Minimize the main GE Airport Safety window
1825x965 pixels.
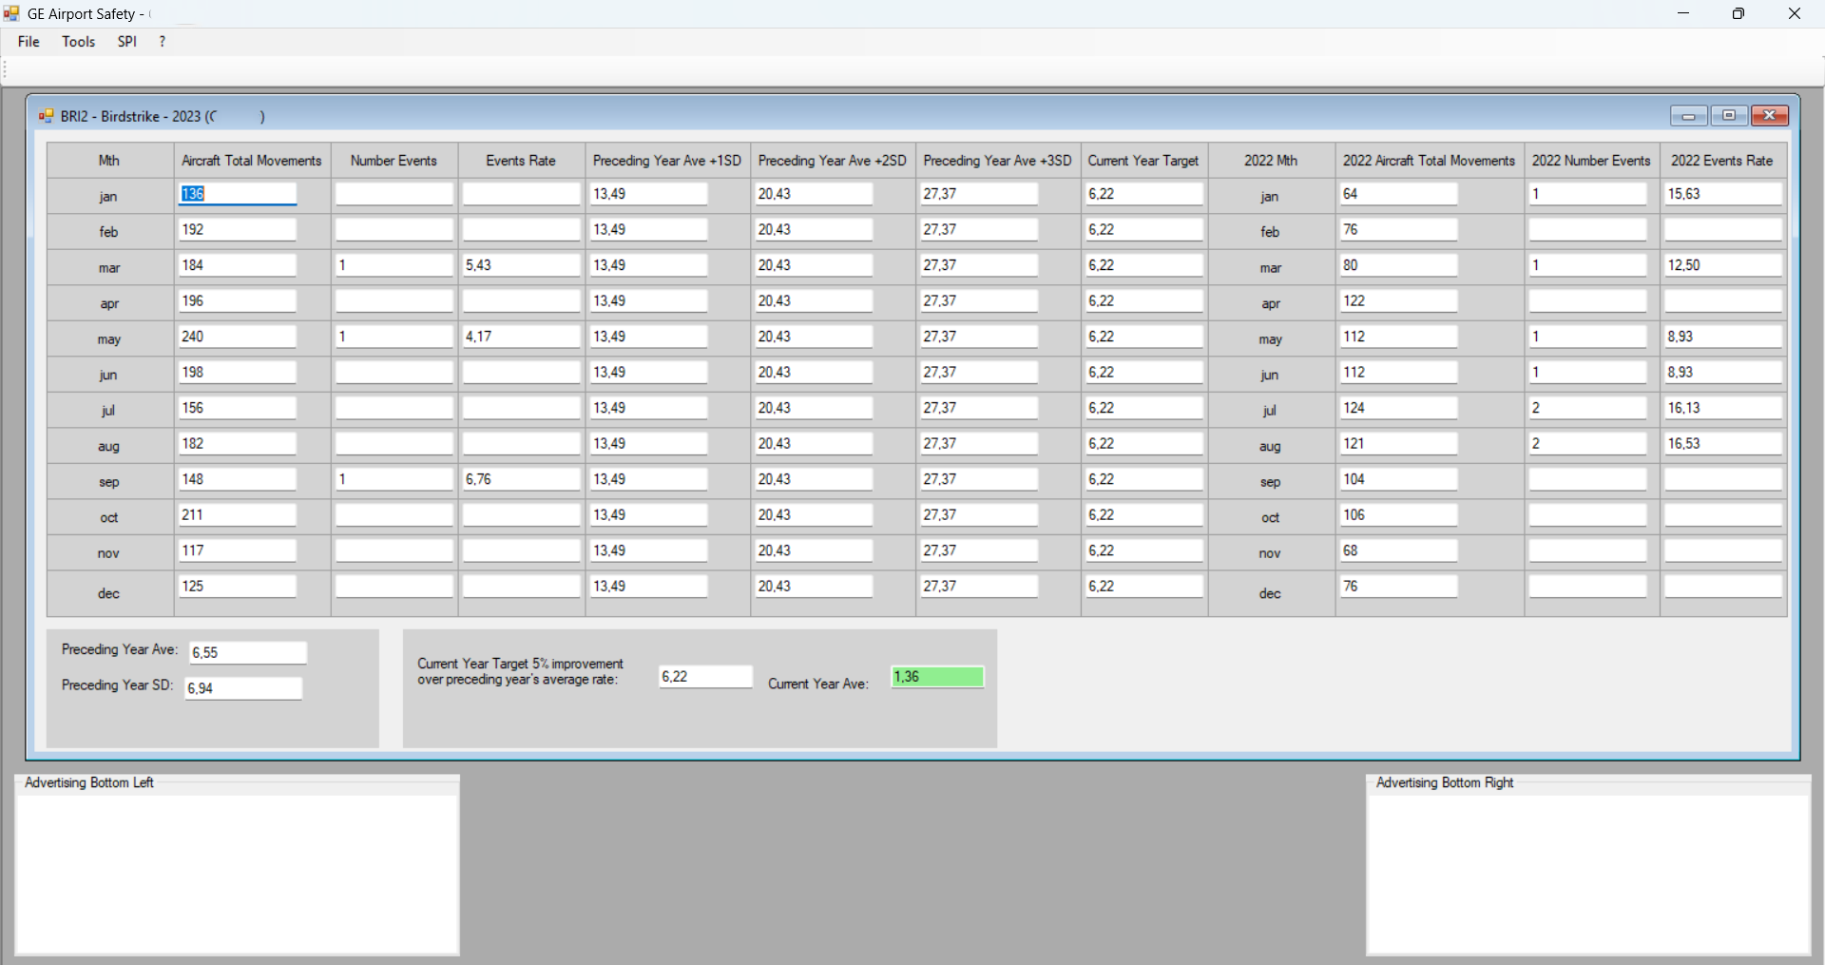pos(1682,13)
